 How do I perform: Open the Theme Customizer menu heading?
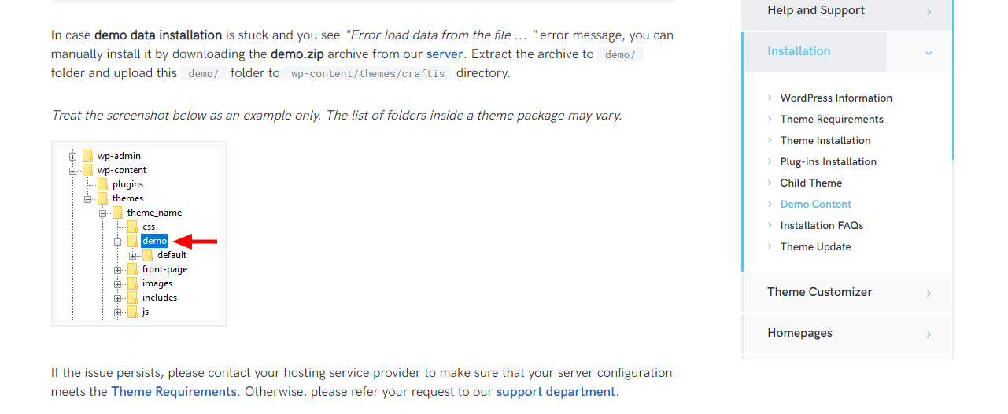click(819, 292)
